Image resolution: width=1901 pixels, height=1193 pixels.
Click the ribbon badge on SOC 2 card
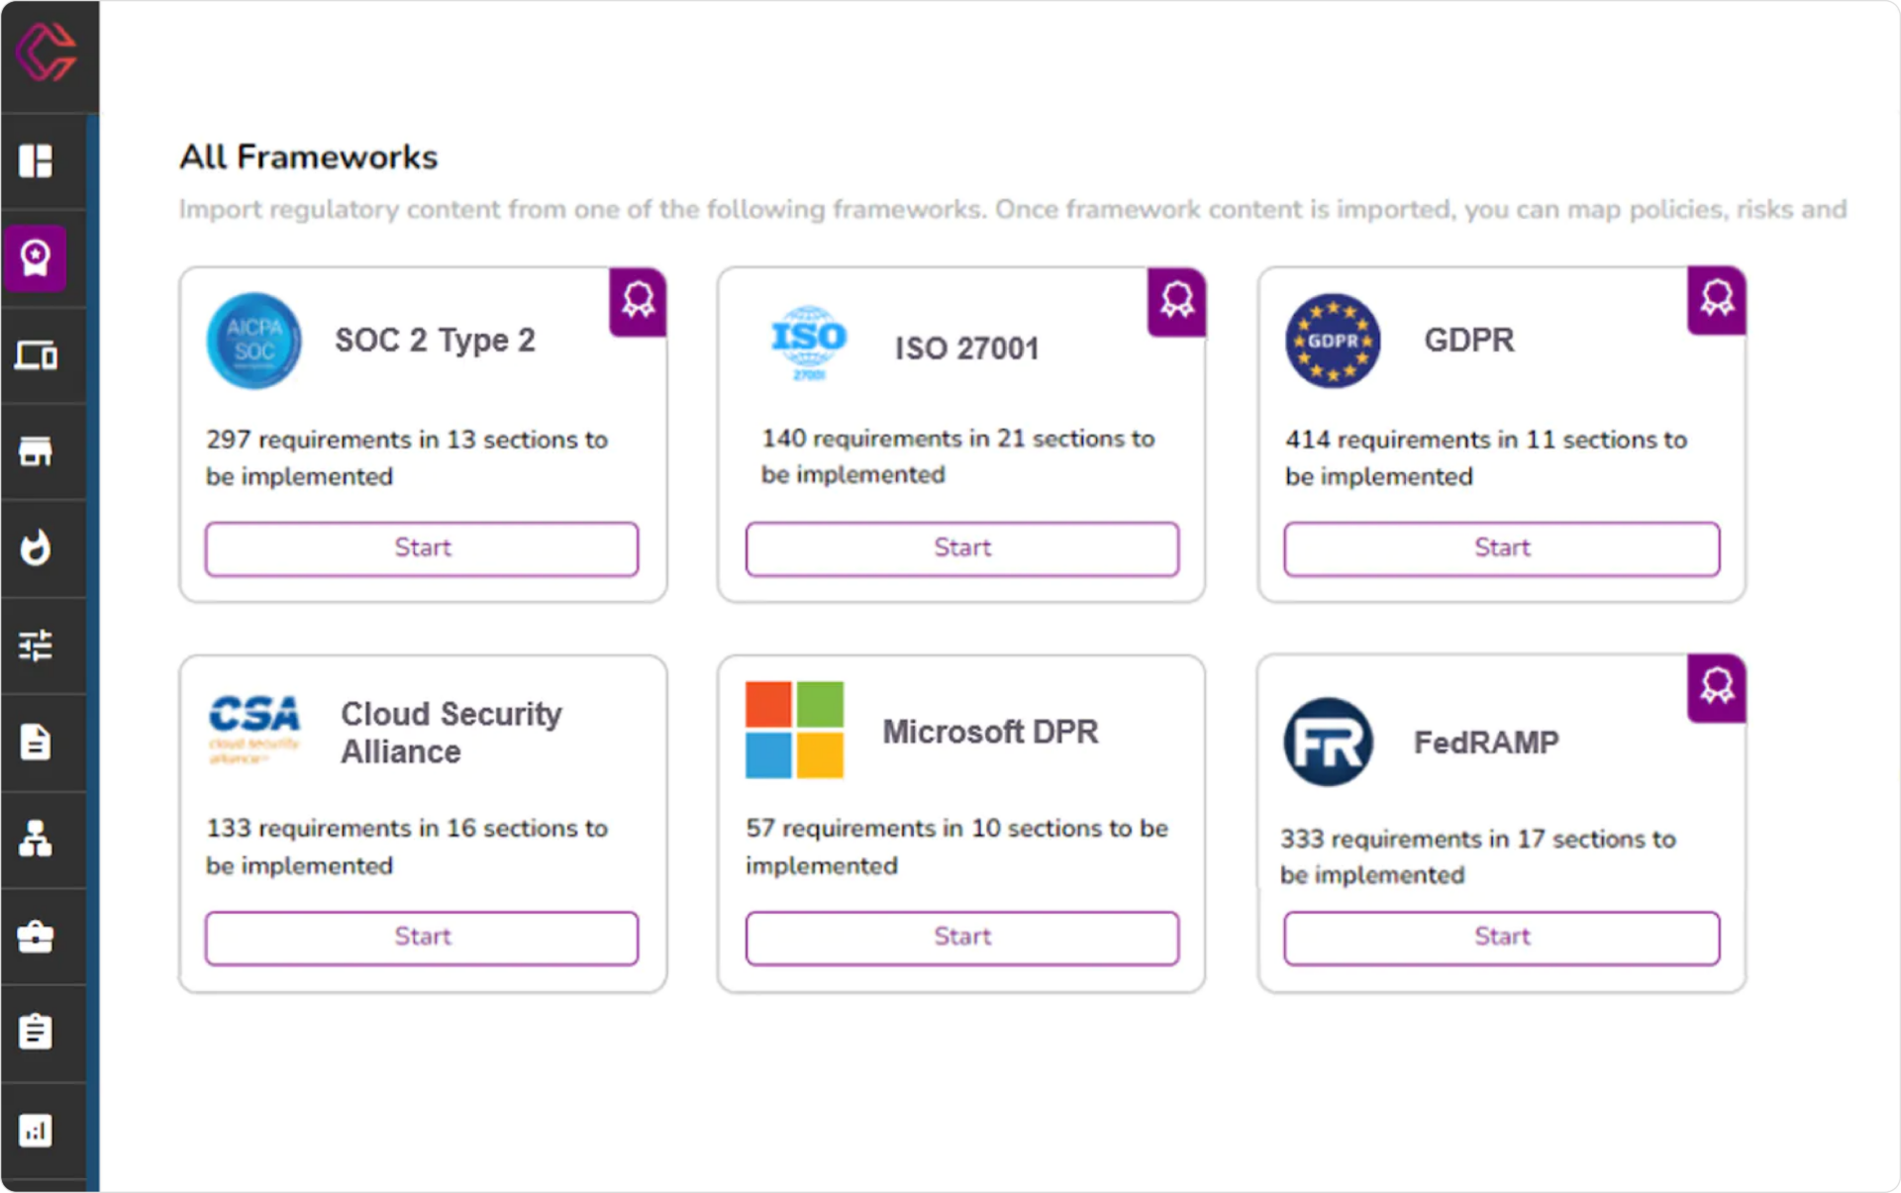coord(638,301)
